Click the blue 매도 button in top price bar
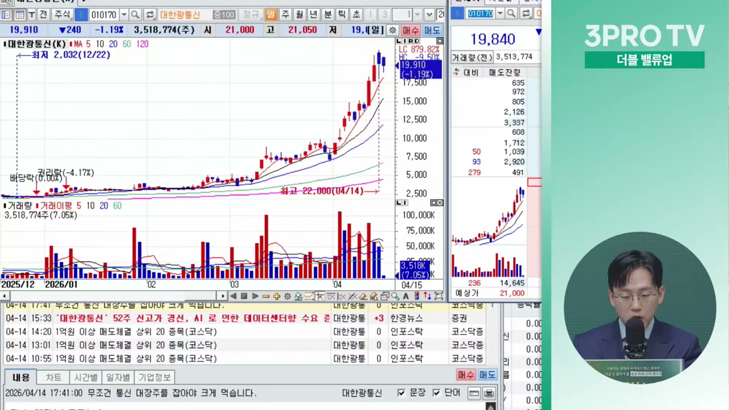Screen dimensions: 729x410 coord(432,30)
